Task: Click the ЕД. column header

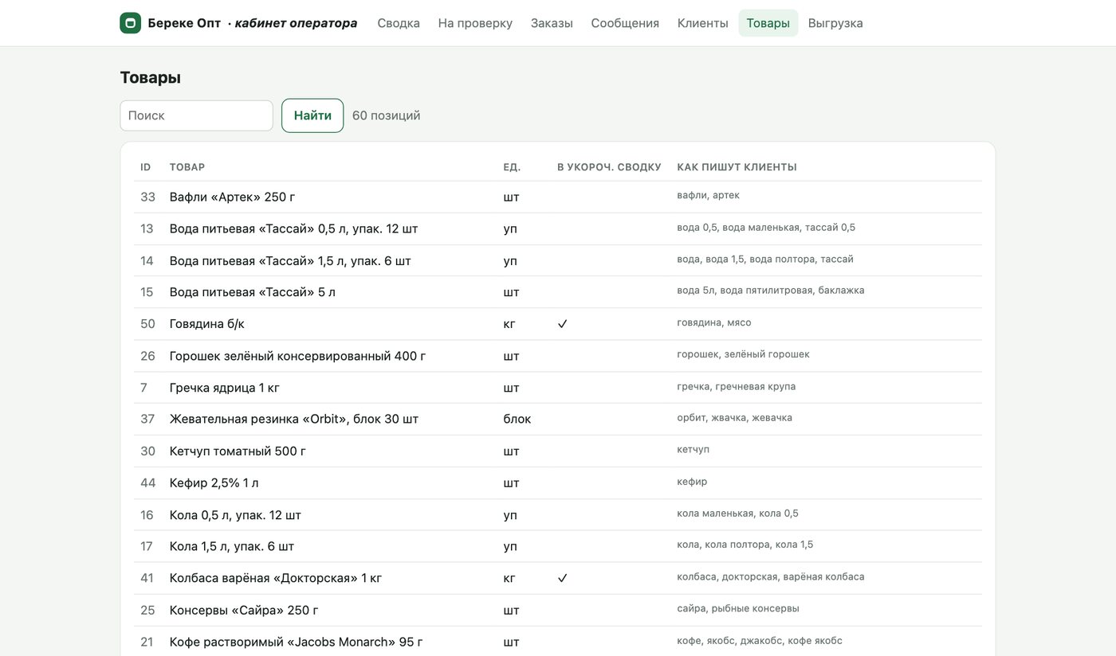Action: [x=513, y=167]
